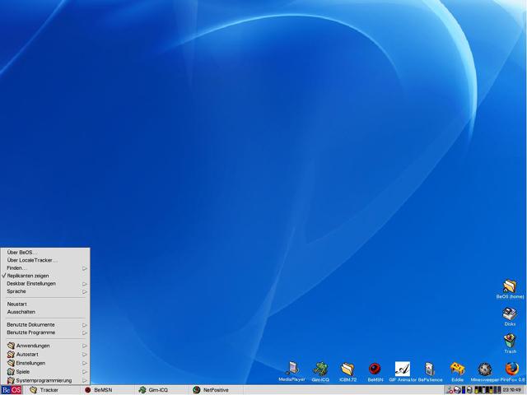
Task: Open the Anwendungen folder menu item
Action: [45, 346]
